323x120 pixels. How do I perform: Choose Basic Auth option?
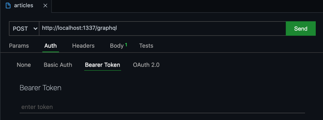(x=58, y=65)
